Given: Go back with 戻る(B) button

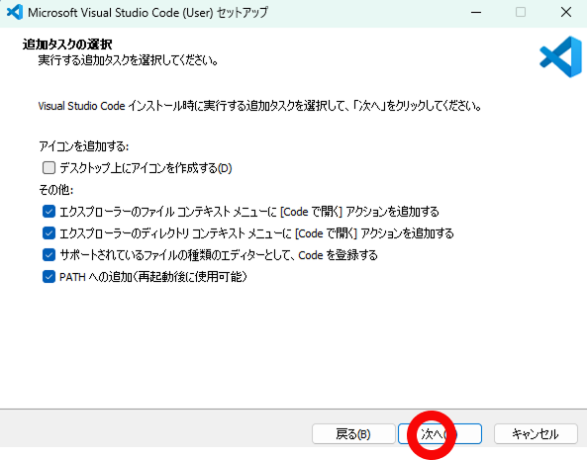Looking at the screenshot, I should pyautogui.click(x=353, y=434).
